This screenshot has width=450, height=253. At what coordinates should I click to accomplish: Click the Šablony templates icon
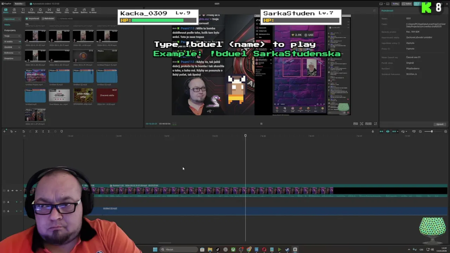pyautogui.click(x=84, y=11)
